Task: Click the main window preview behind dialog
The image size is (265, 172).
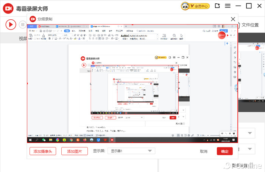Action: (x=252, y=72)
